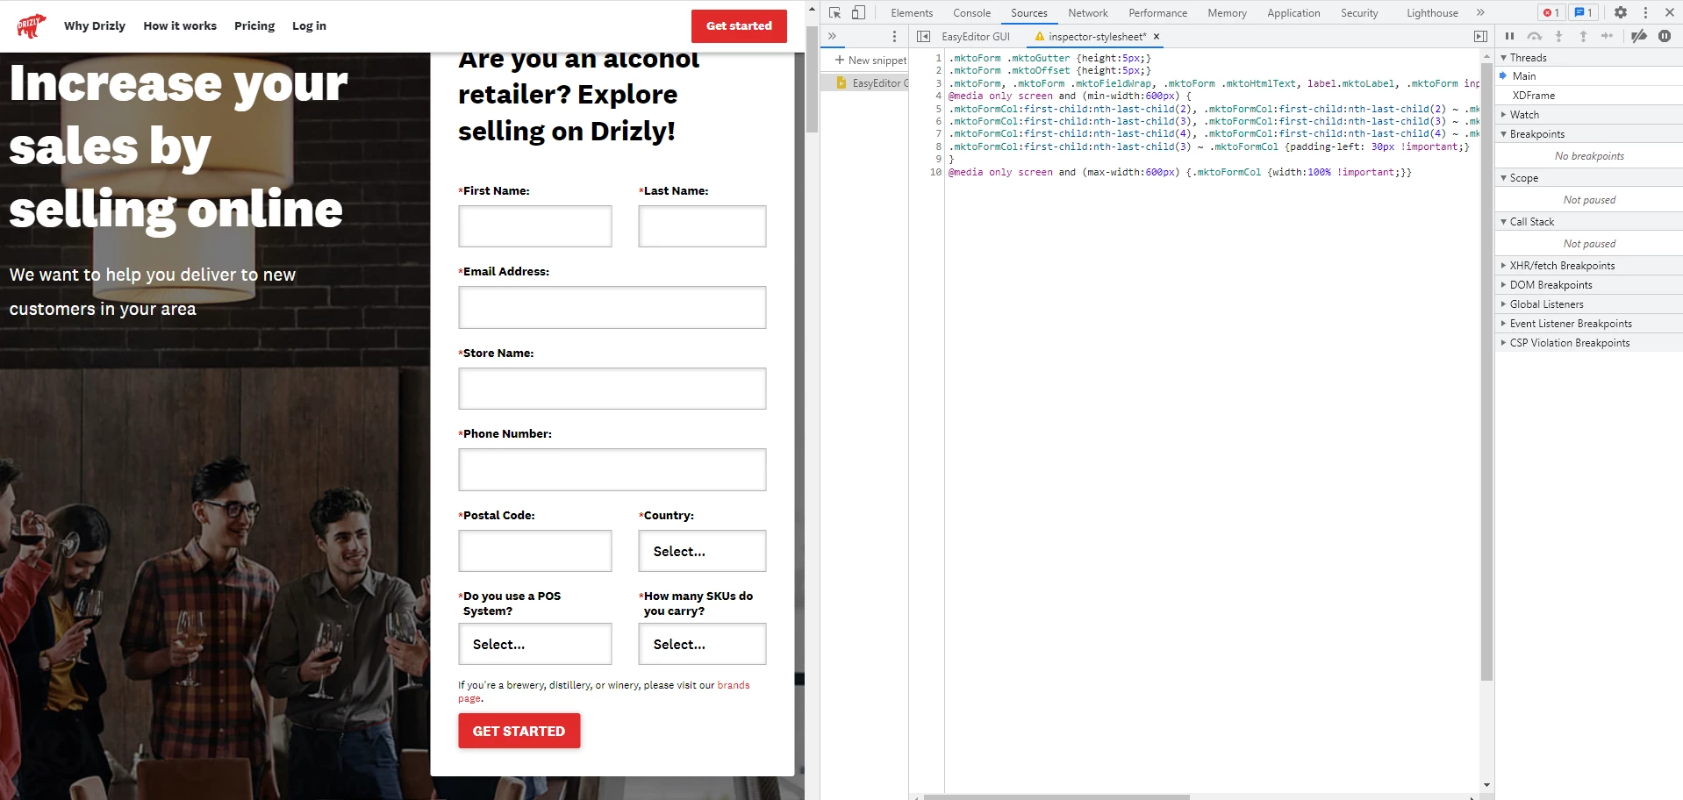Open the POS System dropdown
Viewport: 1683px width, 800px height.
(x=534, y=644)
